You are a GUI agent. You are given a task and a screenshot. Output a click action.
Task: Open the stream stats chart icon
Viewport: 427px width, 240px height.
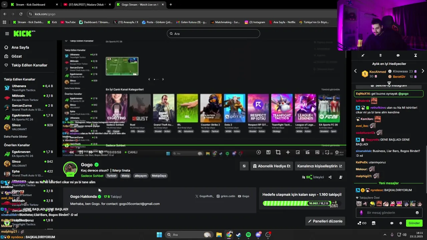(268, 152)
